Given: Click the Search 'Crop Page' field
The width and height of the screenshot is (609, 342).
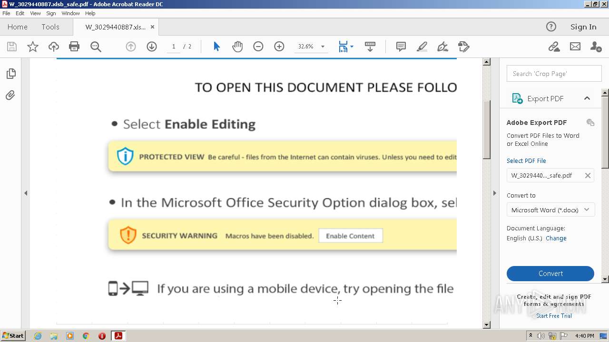Looking at the screenshot, I should [x=554, y=74].
